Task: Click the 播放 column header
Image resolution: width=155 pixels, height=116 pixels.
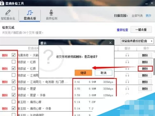Action: click(127, 48)
